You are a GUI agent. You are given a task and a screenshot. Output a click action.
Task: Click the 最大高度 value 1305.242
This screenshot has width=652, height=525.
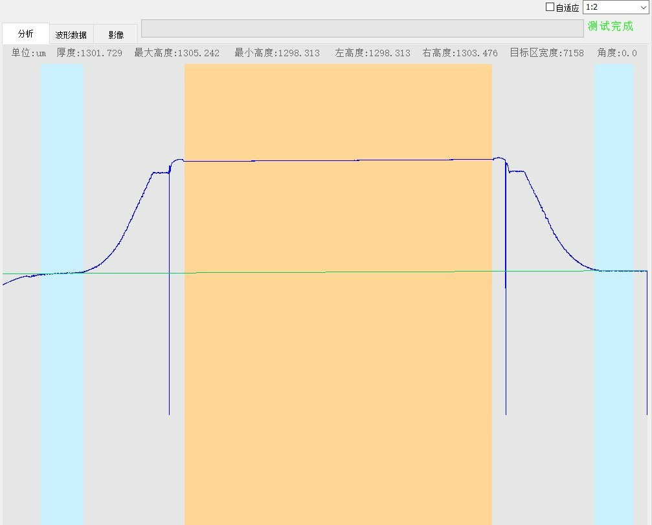coord(177,53)
